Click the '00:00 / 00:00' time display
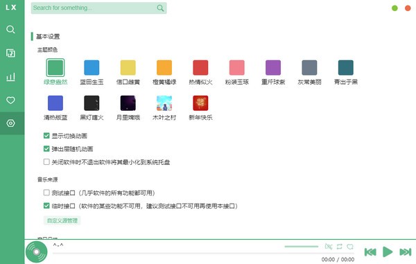The image size is (416, 264). pos(338,259)
